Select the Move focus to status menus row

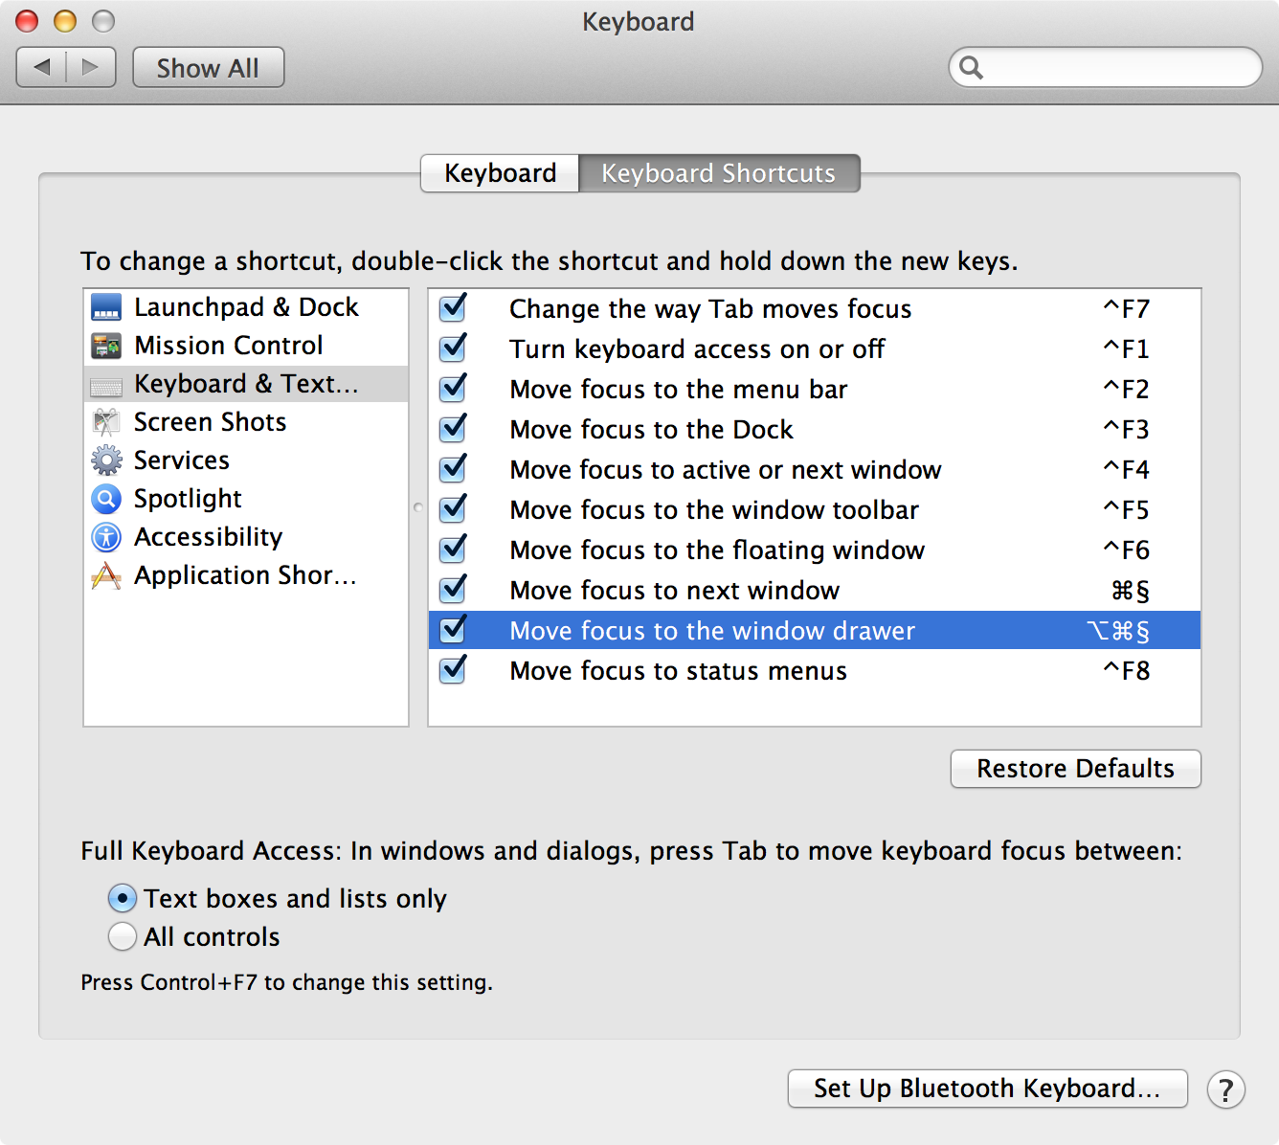[815, 671]
